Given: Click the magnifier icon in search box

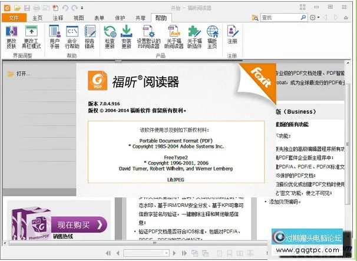Looking at the screenshot, I should tap(303, 17).
